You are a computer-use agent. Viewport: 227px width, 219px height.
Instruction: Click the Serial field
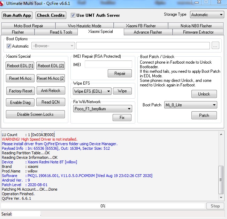point(26,214)
